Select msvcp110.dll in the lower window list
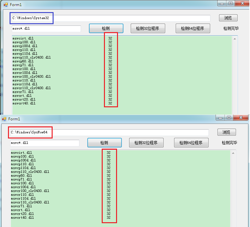250x227 pixels. pos(22,164)
